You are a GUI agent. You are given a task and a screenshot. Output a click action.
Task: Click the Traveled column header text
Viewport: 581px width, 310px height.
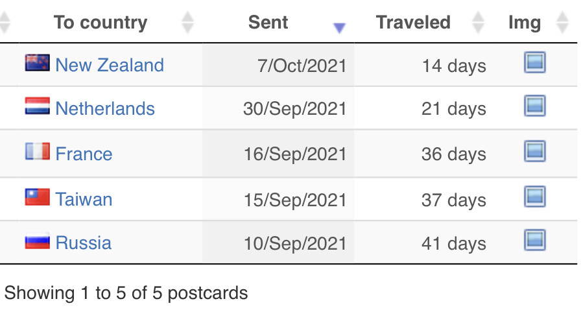click(x=413, y=22)
